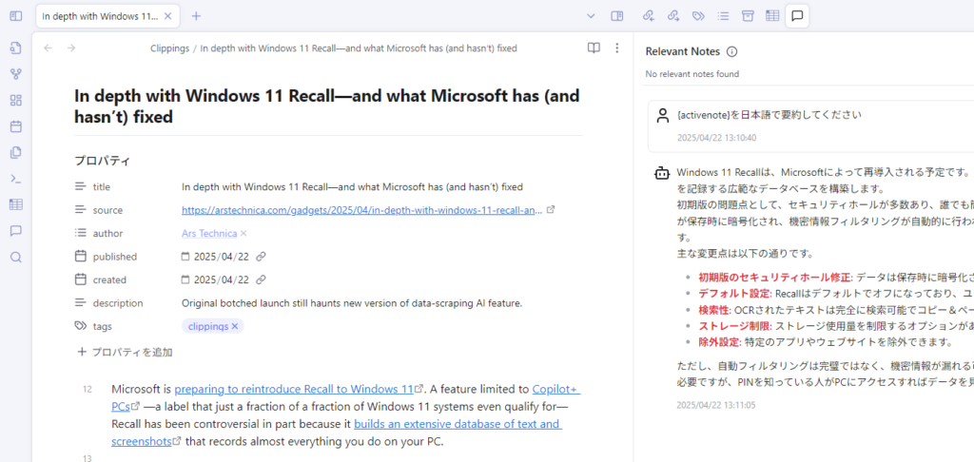Click the Clippings breadcrumb folder
The height and width of the screenshot is (462, 974).
pyautogui.click(x=169, y=48)
